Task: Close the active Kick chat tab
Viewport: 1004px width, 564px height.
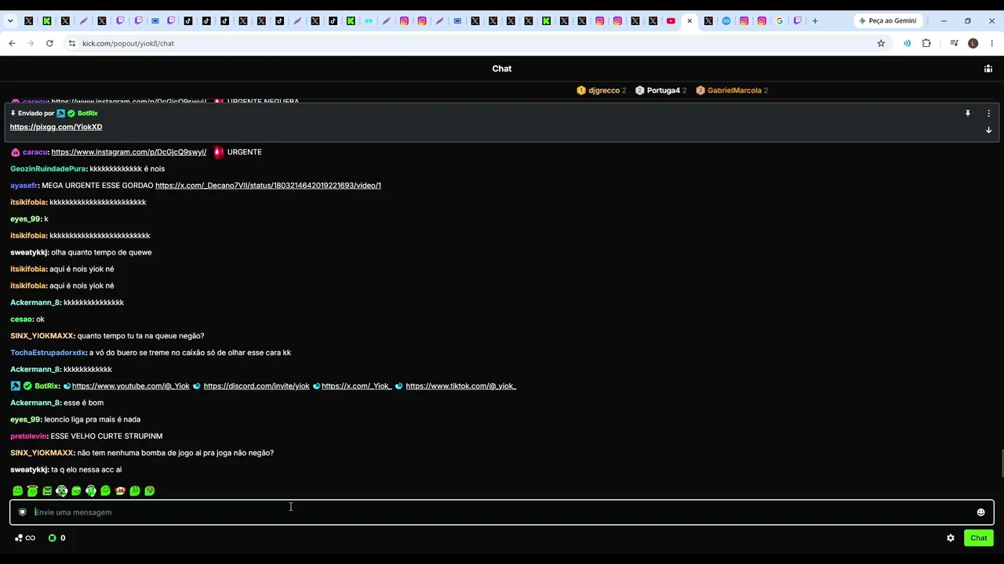Action: tap(689, 21)
